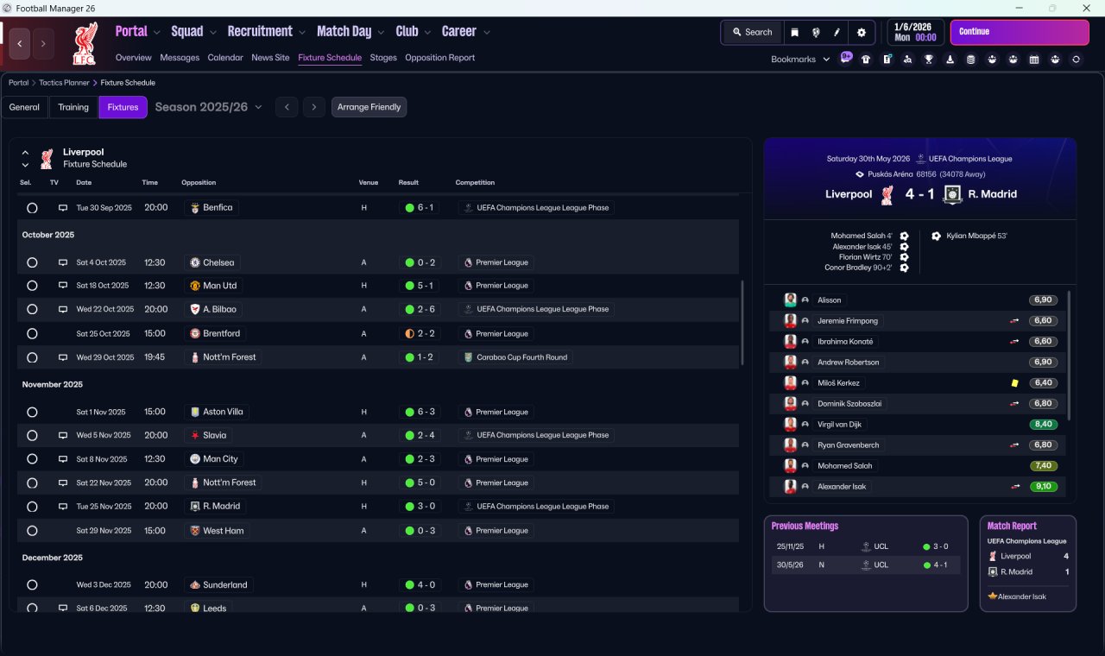Click the Arrange Friendly button
Image resolution: width=1105 pixels, height=656 pixels.
click(x=369, y=107)
